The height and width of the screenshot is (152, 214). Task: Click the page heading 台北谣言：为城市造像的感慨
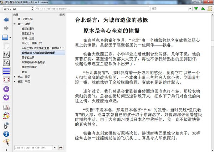112,20
